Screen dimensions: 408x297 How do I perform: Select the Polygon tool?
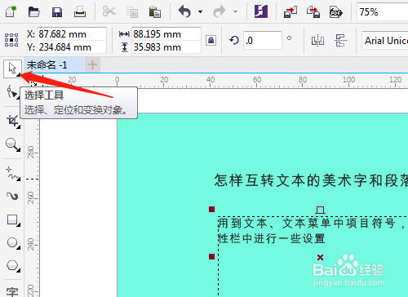pyautogui.click(x=13, y=265)
